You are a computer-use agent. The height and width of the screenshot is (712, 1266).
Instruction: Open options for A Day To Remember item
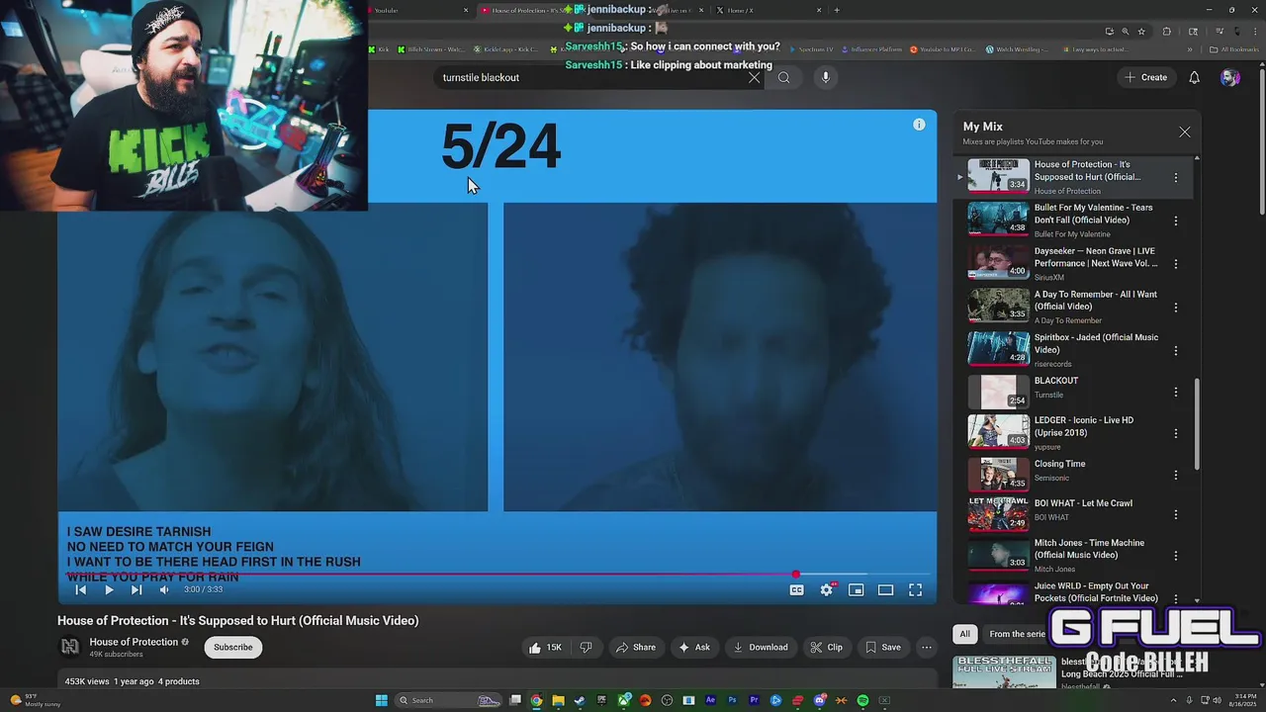(x=1176, y=308)
